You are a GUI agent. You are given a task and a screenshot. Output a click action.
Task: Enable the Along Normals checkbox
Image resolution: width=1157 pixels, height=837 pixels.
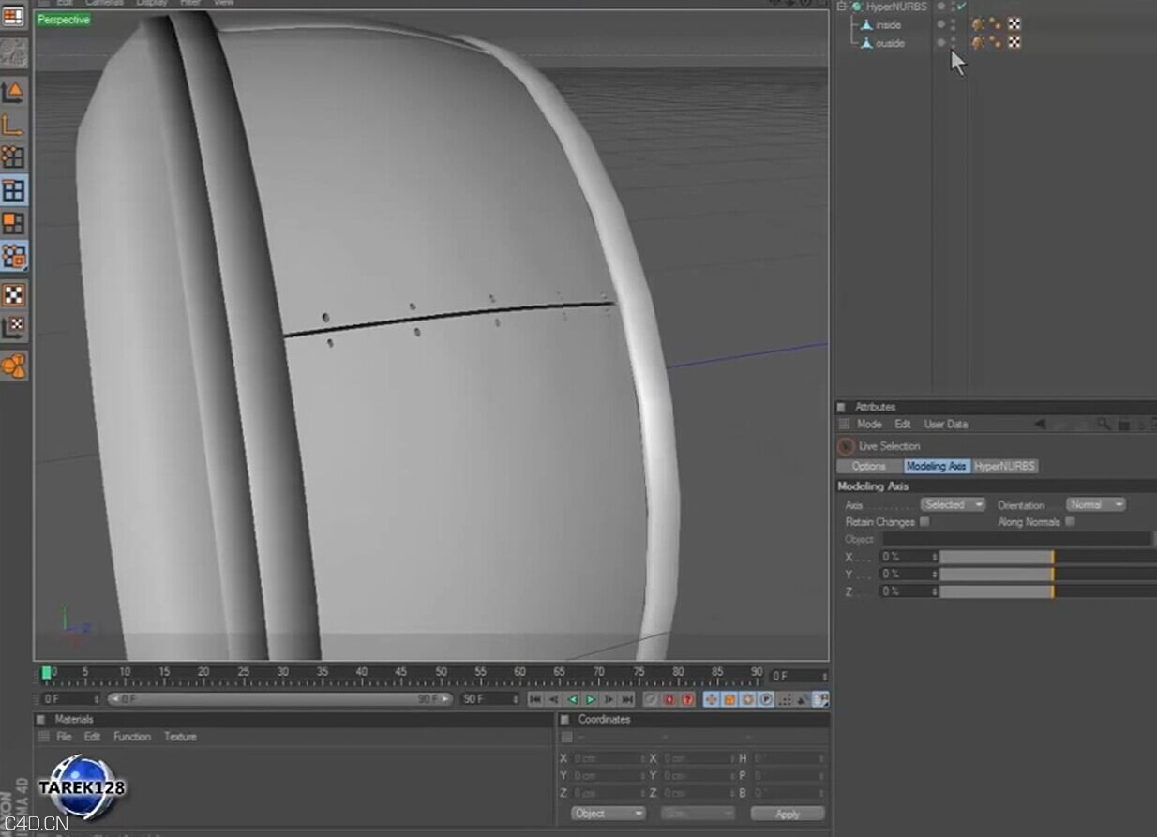[x=1071, y=522]
